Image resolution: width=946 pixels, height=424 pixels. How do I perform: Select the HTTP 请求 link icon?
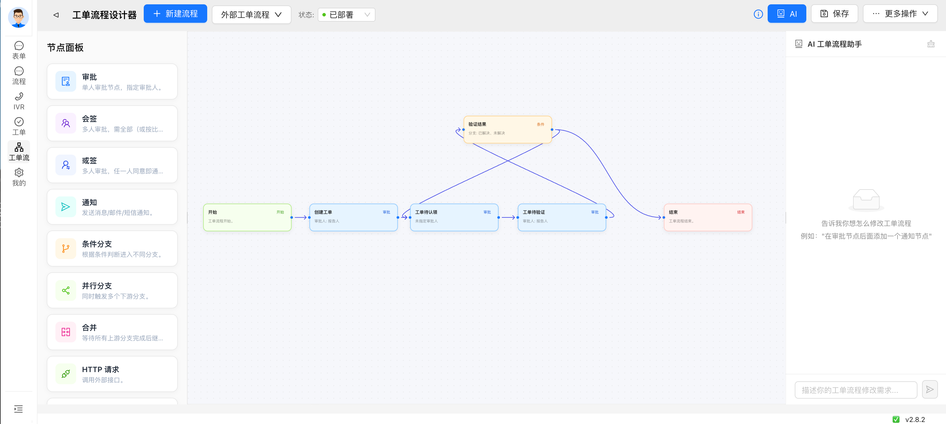tap(66, 374)
